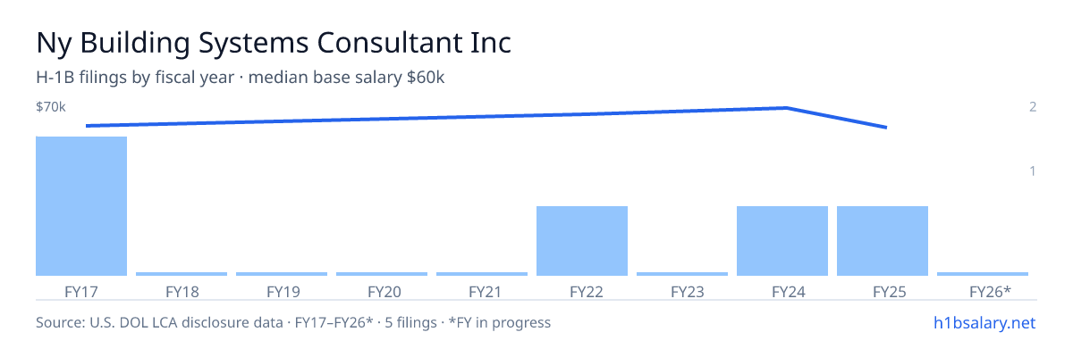The height and width of the screenshot is (357, 1073).
Task: Click the filings axis label 1
Action: (1033, 170)
